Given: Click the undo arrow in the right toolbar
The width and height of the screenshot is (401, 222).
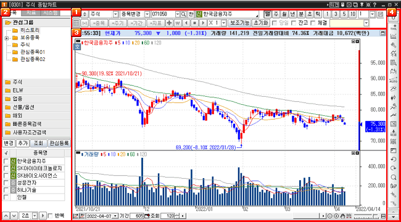Looking at the screenshot, I should coord(394,159).
